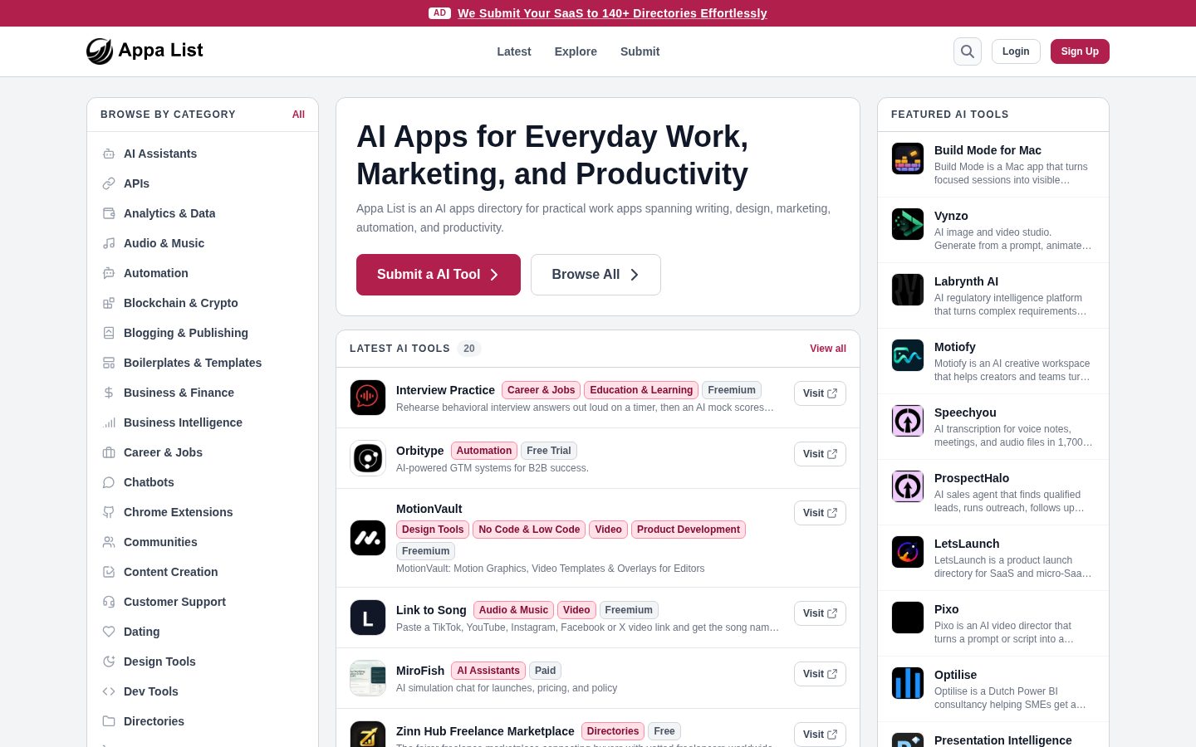Click the Motiofy wave icon
Screen dimensions: 1196x747
[x=908, y=355]
